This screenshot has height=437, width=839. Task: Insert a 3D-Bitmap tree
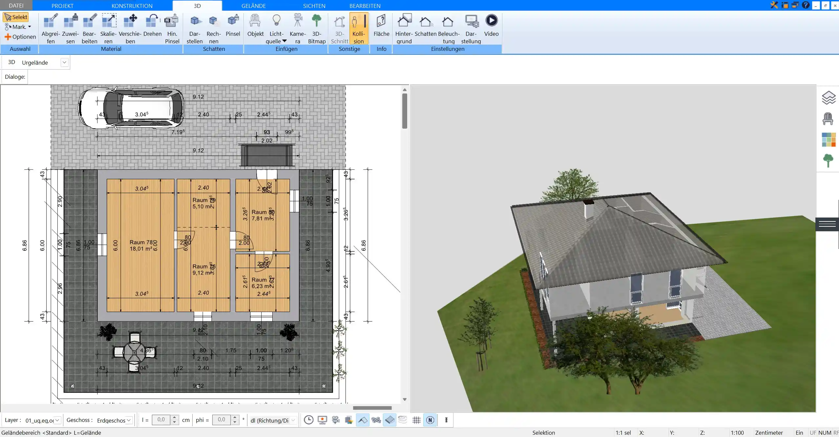tap(317, 29)
